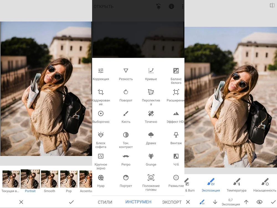Screen dimensions: 277x208
Task: Open the edit history layers menu
Action: [158, 7]
